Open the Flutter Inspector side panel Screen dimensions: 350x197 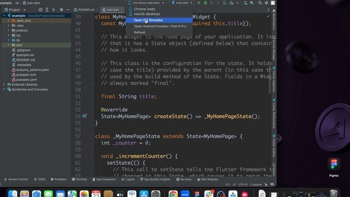[x=274, y=79]
